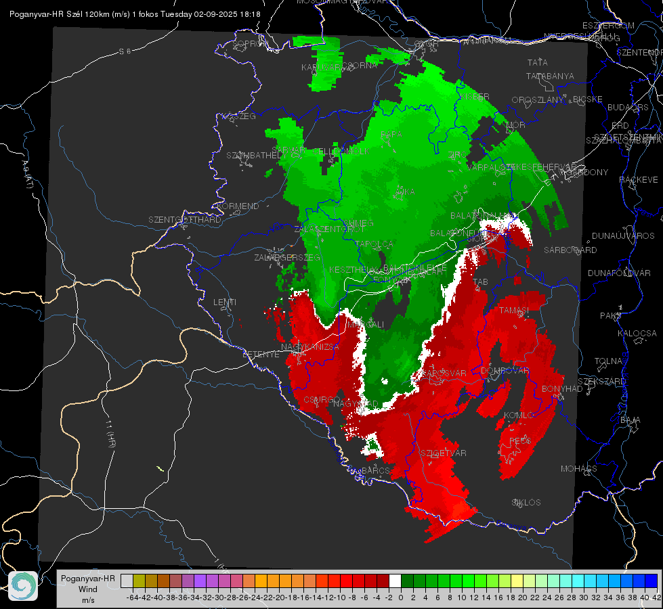
Task: Click the LENTI city label
Action: (x=225, y=302)
